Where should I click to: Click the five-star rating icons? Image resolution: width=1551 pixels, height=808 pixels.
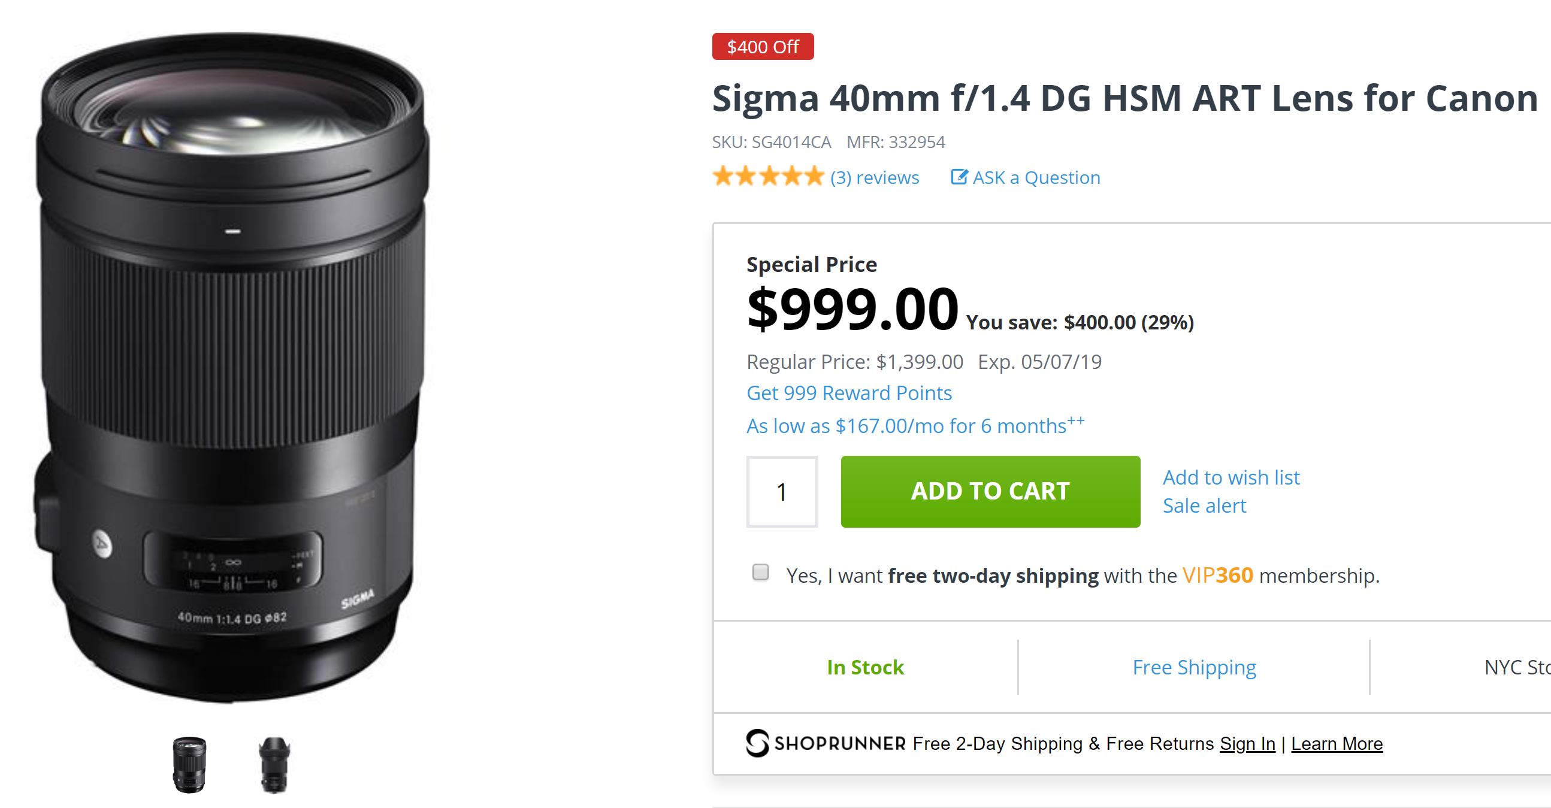[x=767, y=177]
